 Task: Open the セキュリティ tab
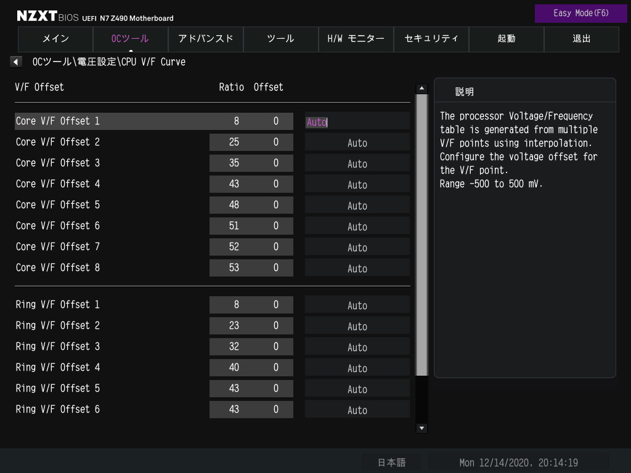(x=431, y=39)
